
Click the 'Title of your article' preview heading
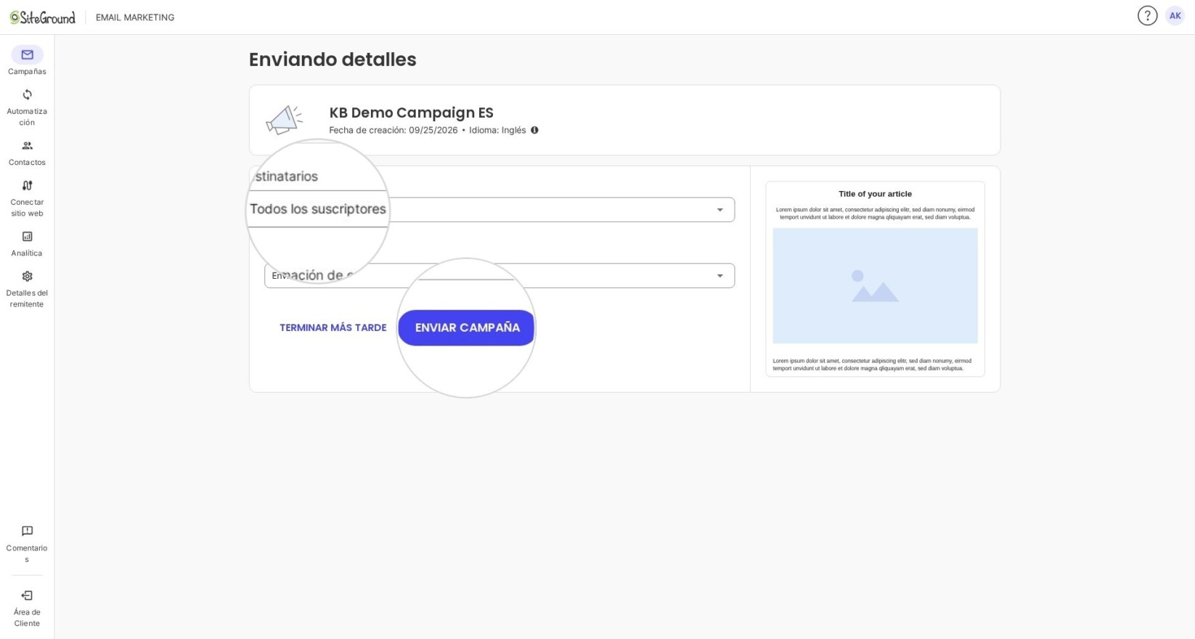tap(875, 194)
